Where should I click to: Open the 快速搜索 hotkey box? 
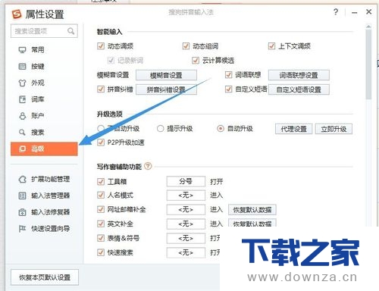(186, 252)
